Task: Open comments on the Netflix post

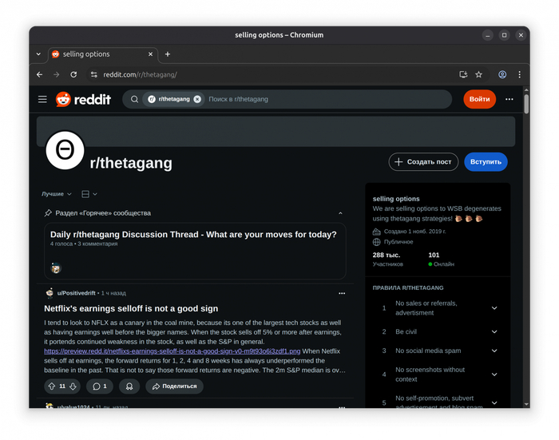Action: click(x=99, y=386)
